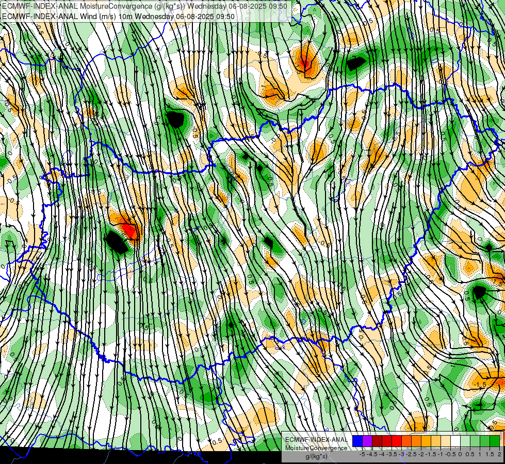Image resolution: width=505 pixels, height=464 pixels.
Task: Select the darkest green swatch ending at 2
Action: click(x=495, y=441)
